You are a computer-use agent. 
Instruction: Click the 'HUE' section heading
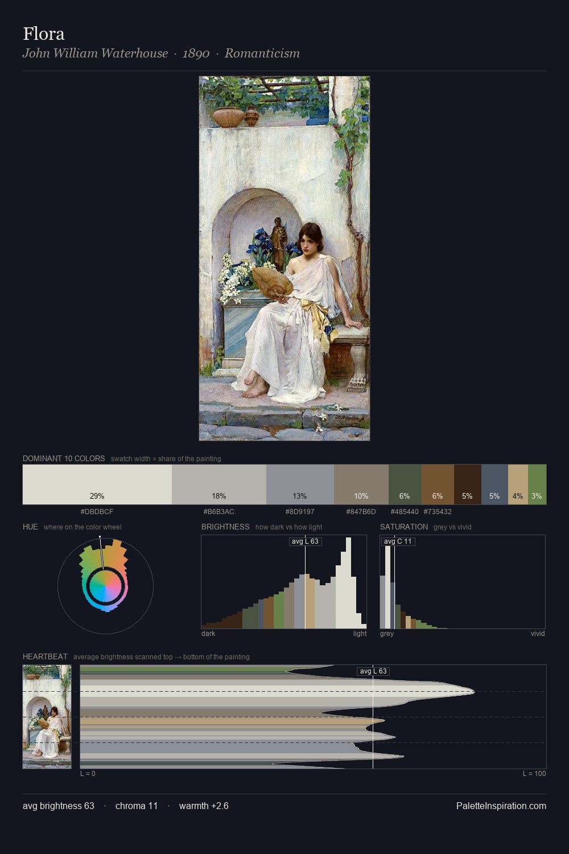(x=30, y=527)
